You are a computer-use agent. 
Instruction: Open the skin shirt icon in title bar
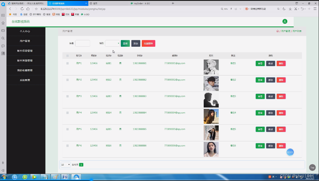click(x=297, y=3)
